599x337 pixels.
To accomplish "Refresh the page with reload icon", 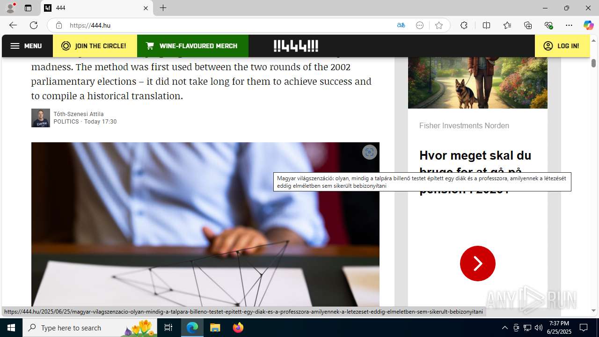I will click(34, 25).
